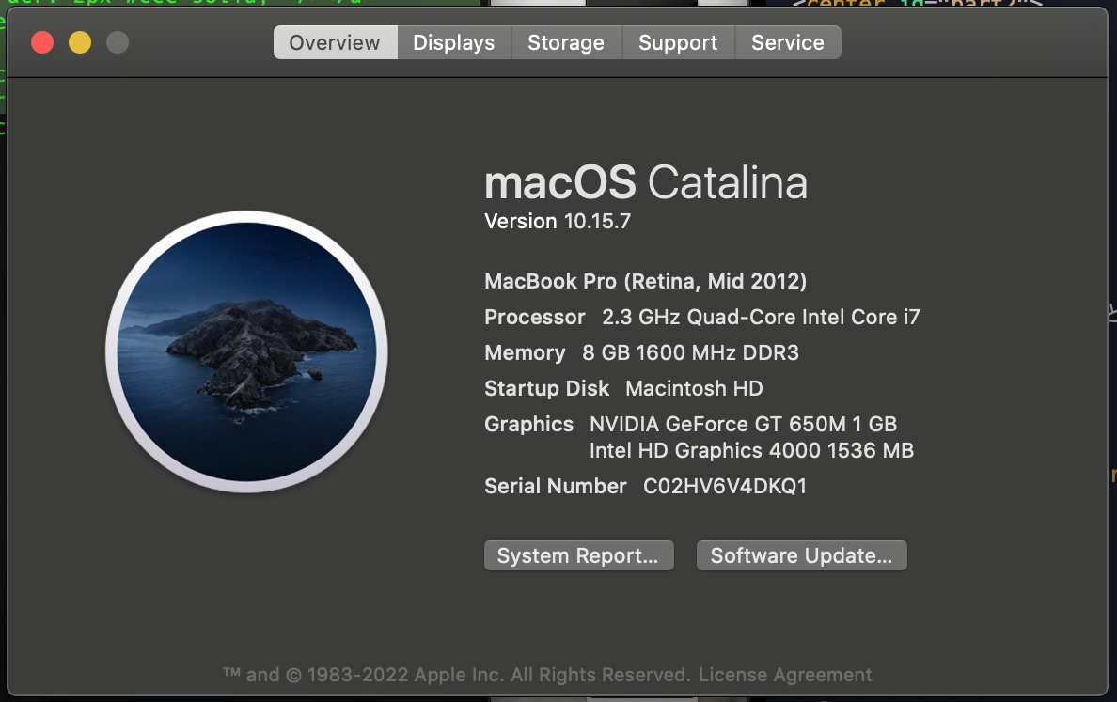Click the Apple copyright notice text

tap(457, 674)
